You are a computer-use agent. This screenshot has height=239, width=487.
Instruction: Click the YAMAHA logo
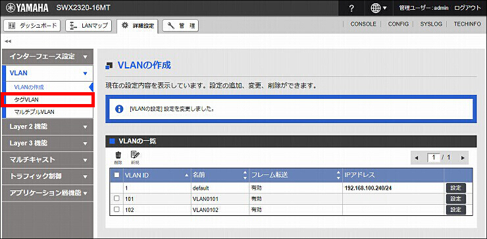(27, 9)
